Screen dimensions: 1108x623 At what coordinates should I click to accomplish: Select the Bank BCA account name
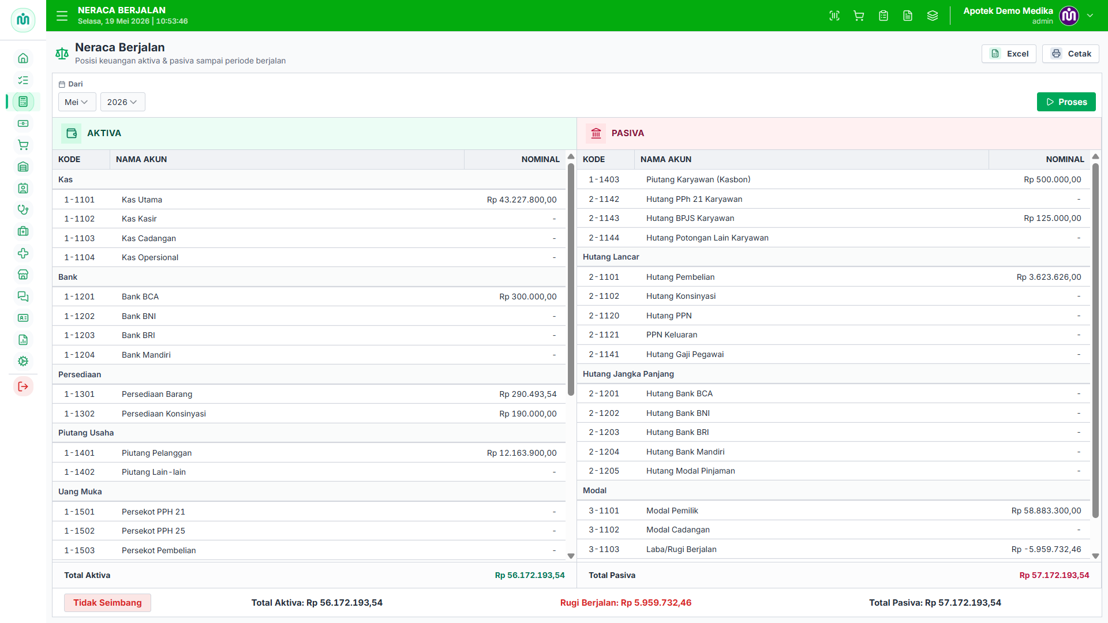[x=140, y=297]
